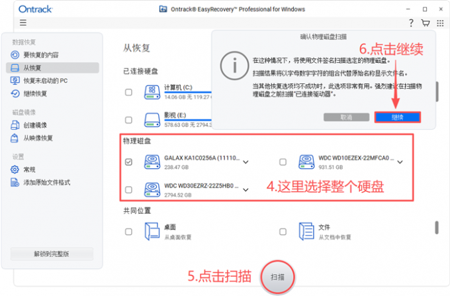This screenshot has height=296, width=450.
Task: Click 继续 in the confirm dialog
Action: (x=398, y=117)
